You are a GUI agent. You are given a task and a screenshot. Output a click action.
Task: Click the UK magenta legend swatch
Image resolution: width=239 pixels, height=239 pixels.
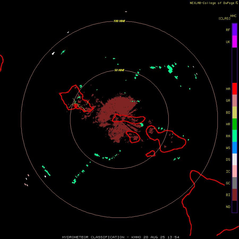(234, 42)
